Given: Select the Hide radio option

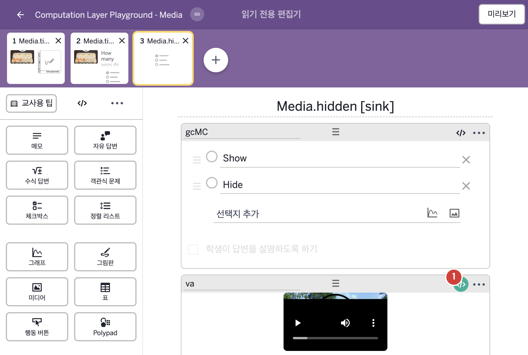Looking at the screenshot, I should [x=212, y=183].
